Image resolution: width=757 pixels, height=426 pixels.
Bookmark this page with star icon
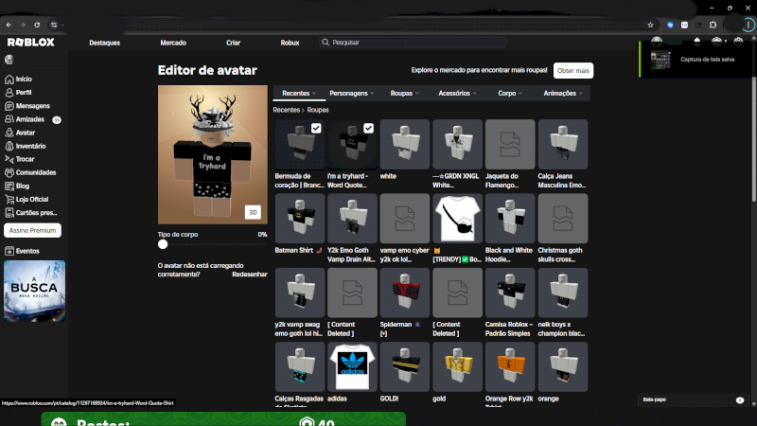(x=650, y=25)
